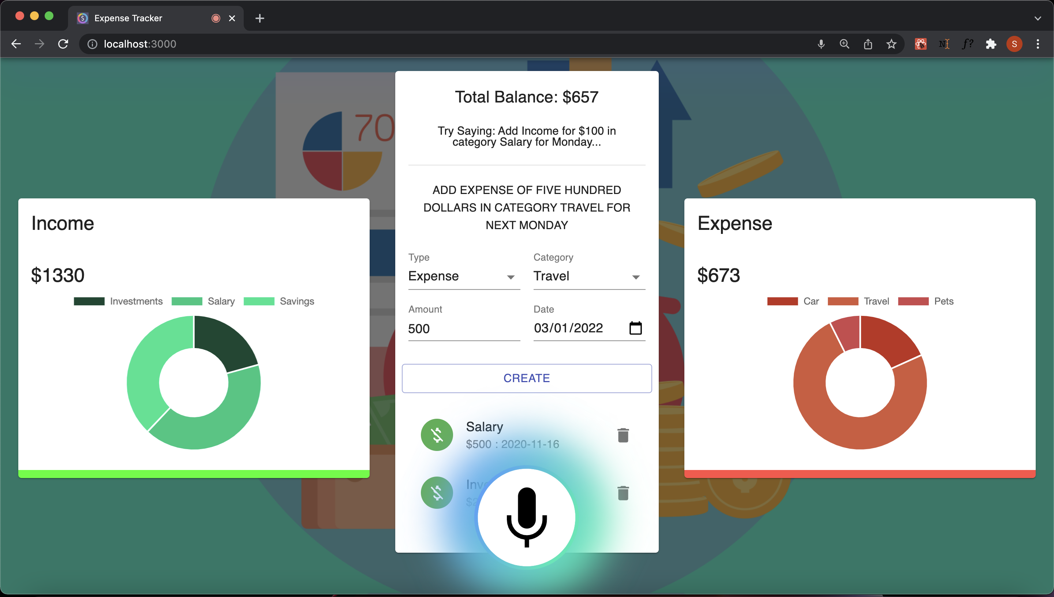The image size is (1054, 597).
Task: Click the browser reload button
Action: tap(63, 44)
